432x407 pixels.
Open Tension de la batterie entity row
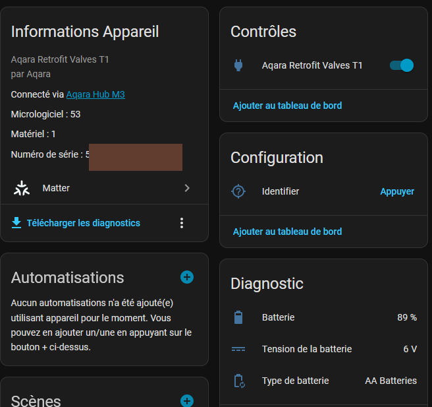[323, 349]
